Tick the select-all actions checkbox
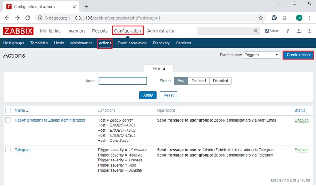This screenshot has width=316, height=187. (x=8, y=110)
